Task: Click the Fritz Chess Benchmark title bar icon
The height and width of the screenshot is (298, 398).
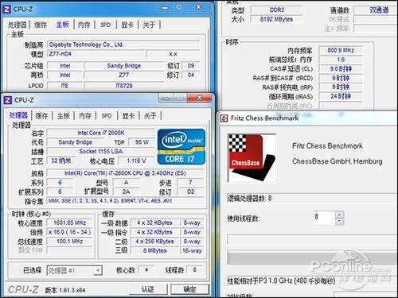Action: [x=224, y=118]
